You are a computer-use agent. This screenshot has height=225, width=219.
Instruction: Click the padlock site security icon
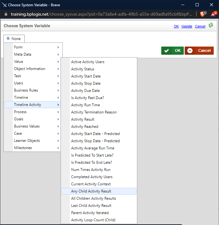[6, 14]
